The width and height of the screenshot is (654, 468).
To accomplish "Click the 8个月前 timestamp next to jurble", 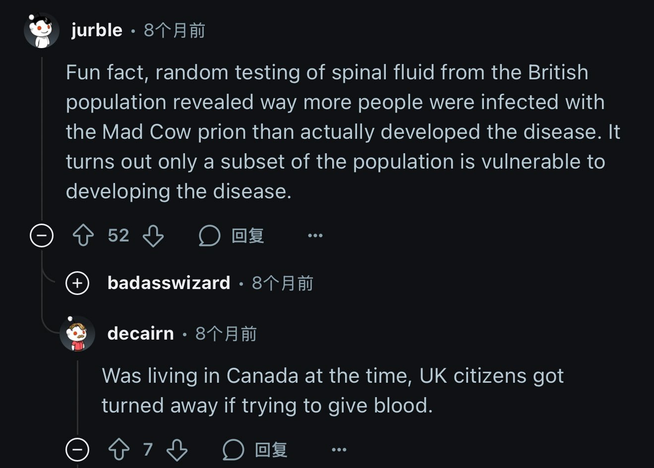I will click(x=175, y=31).
